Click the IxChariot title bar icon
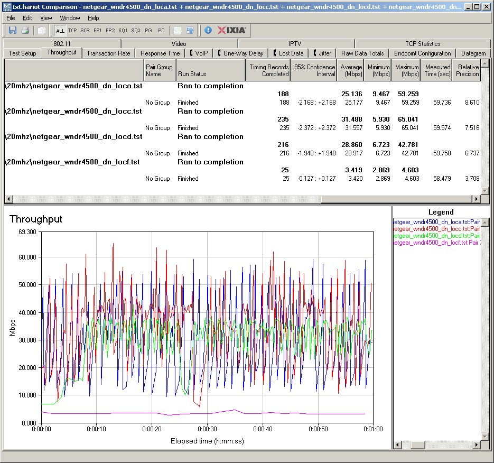494x463 pixels. 7,7
